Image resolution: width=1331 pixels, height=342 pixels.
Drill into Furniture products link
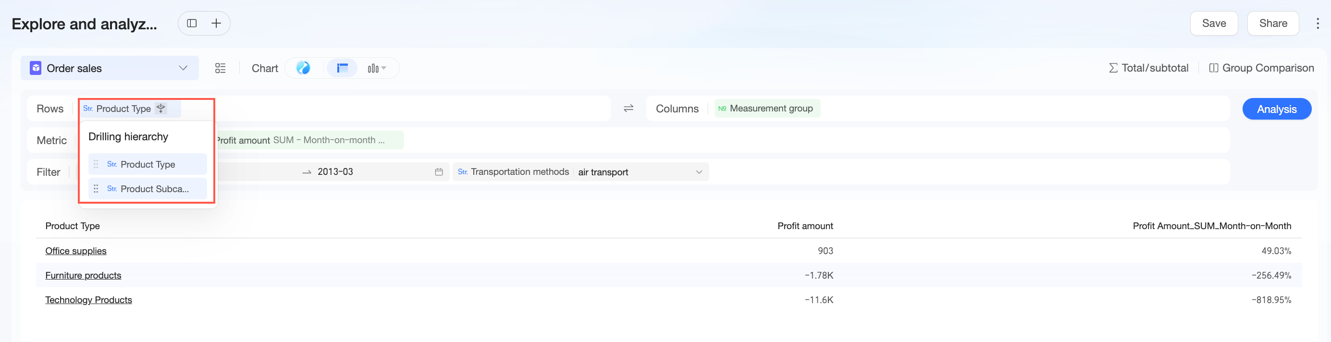[83, 275]
